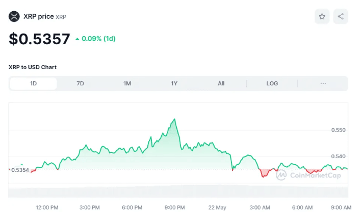This screenshot has height=212, width=361.
Task: Click the 0.550 y-axis label
Action: [338, 130]
